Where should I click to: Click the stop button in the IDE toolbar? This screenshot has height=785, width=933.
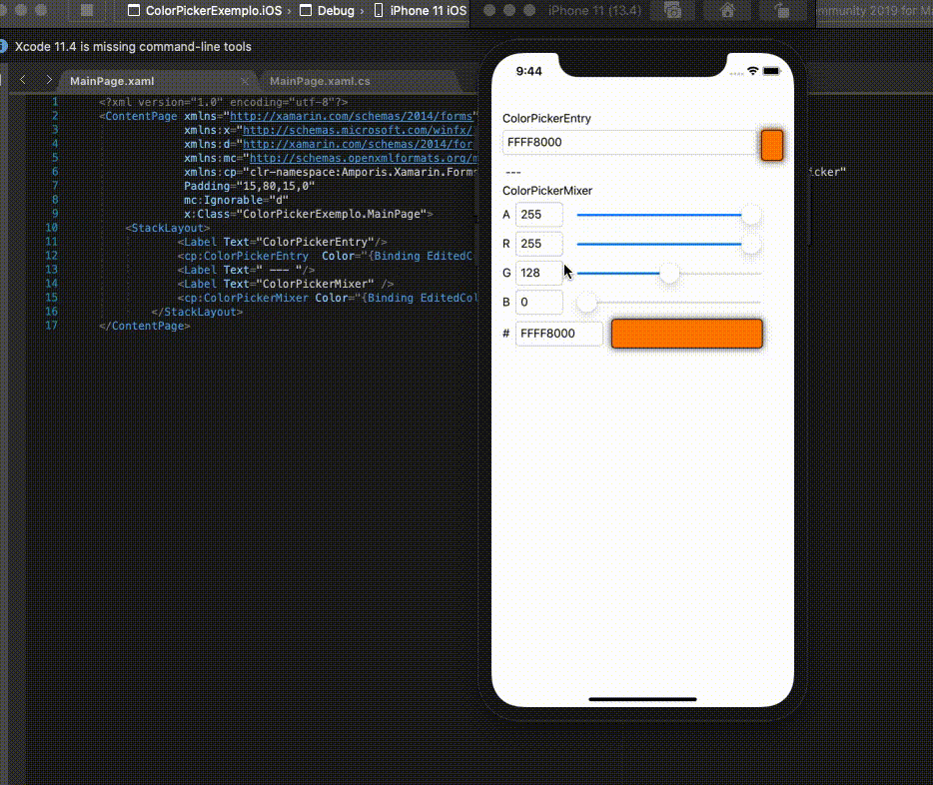coord(86,10)
